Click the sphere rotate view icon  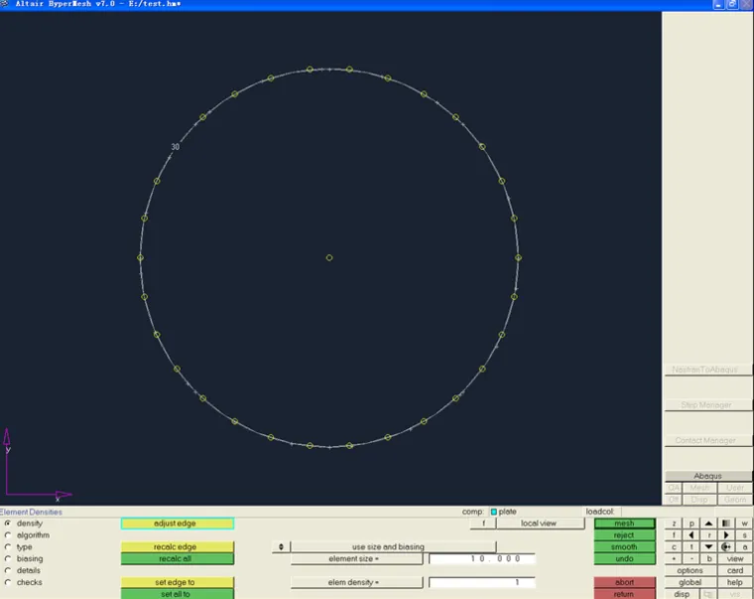tap(726, 547)
